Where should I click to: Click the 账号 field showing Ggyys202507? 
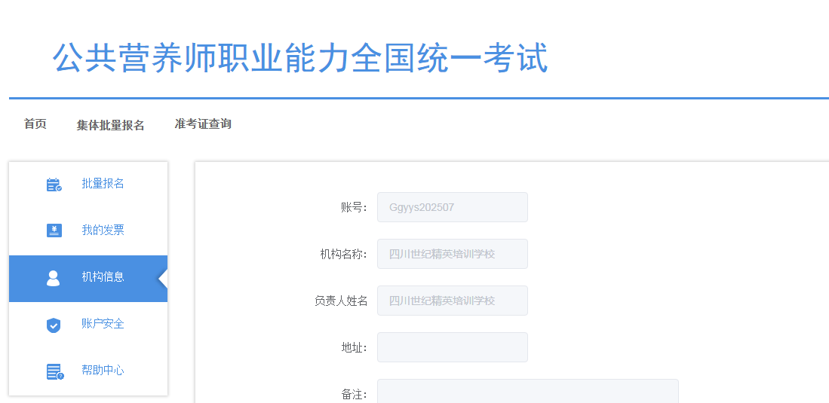point(453,207)
